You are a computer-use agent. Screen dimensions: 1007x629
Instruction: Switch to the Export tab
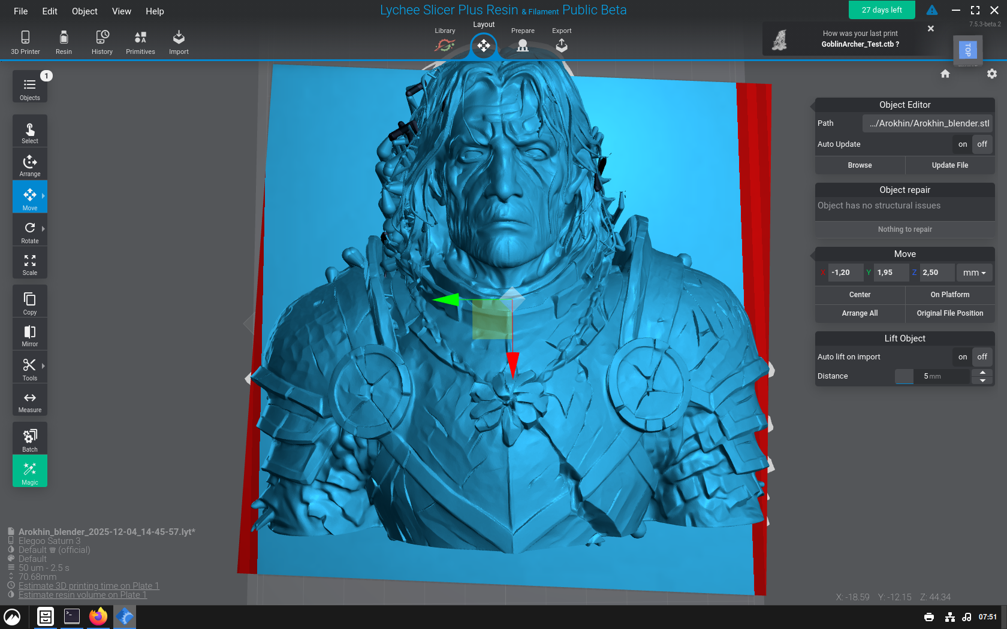point(562,40)
